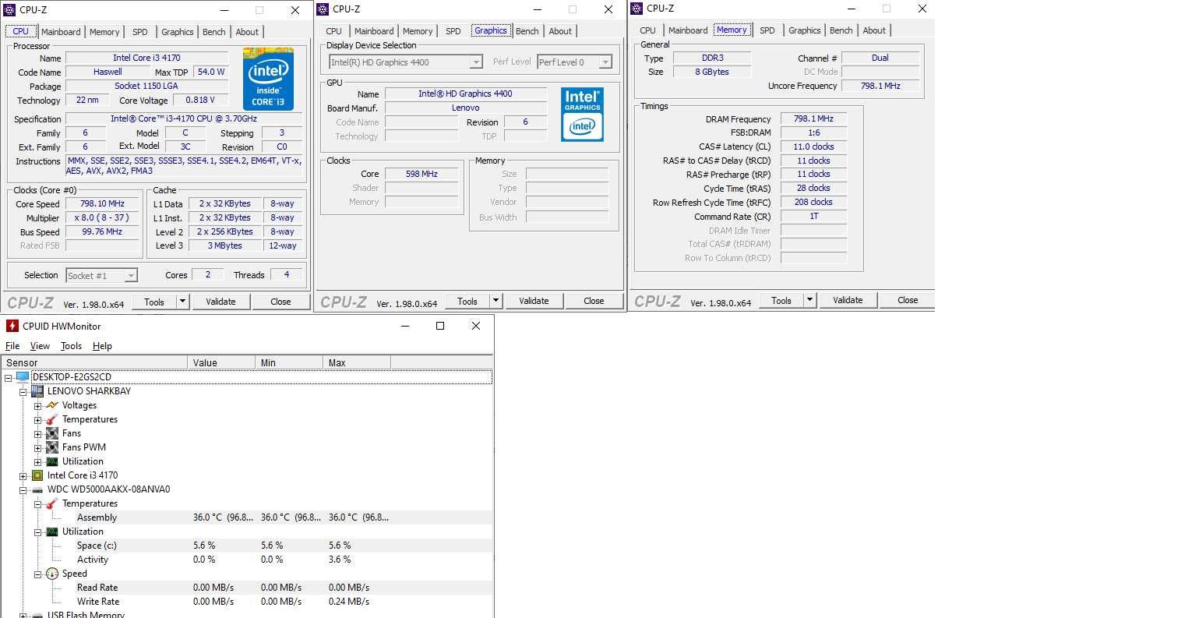Screen dimensions: 1185x618
Task: Click the Fans PWM icon
Action: tap(52, 447)
